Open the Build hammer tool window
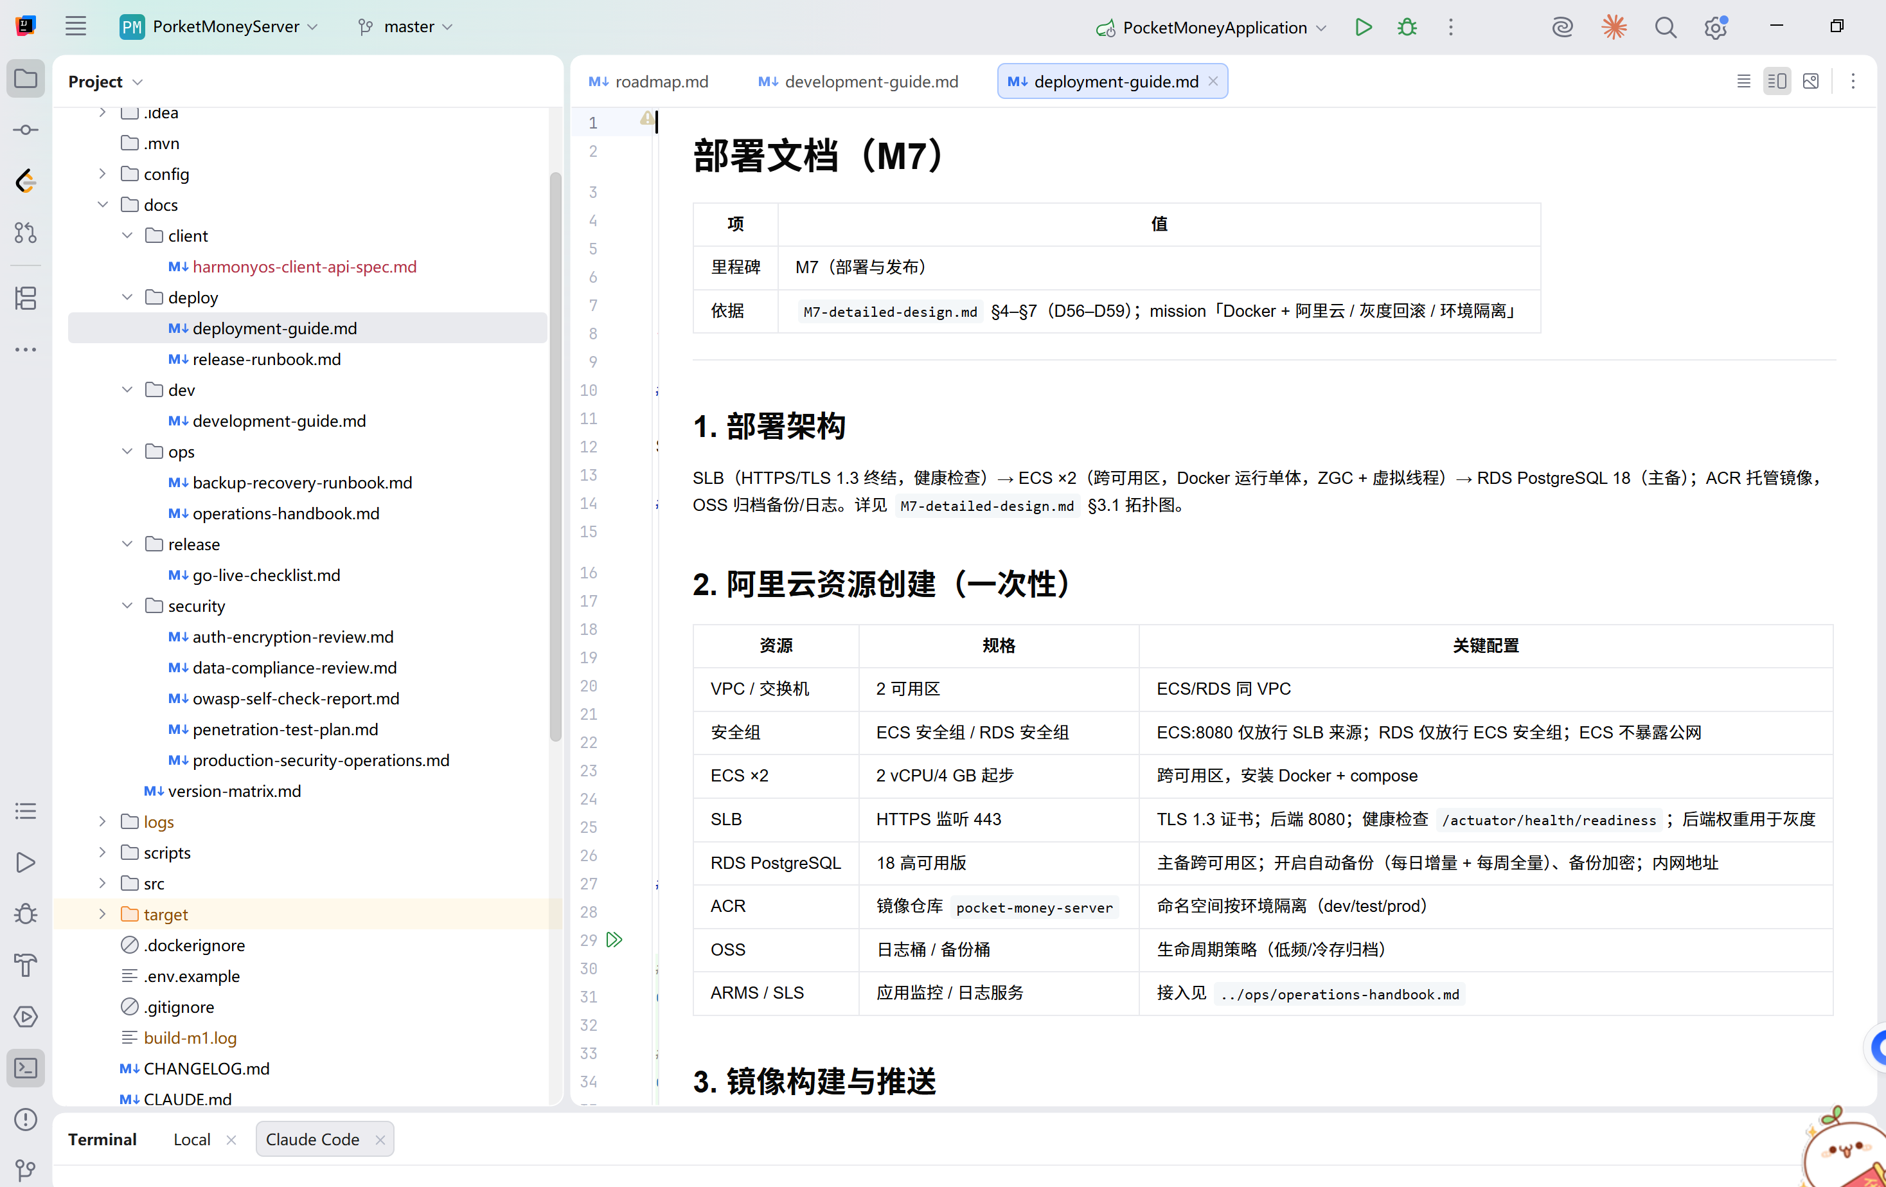 (x=26, y=965)
